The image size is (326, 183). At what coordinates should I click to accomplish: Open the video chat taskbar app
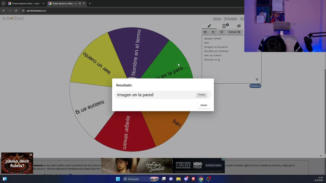click(x=171, y=179)
